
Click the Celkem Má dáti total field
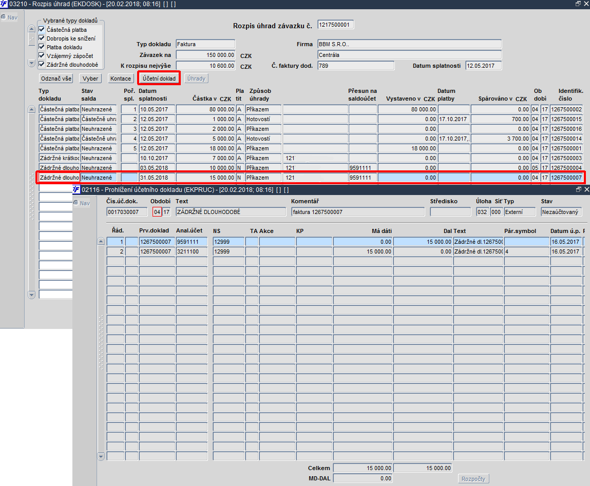(x=363, y=469)
